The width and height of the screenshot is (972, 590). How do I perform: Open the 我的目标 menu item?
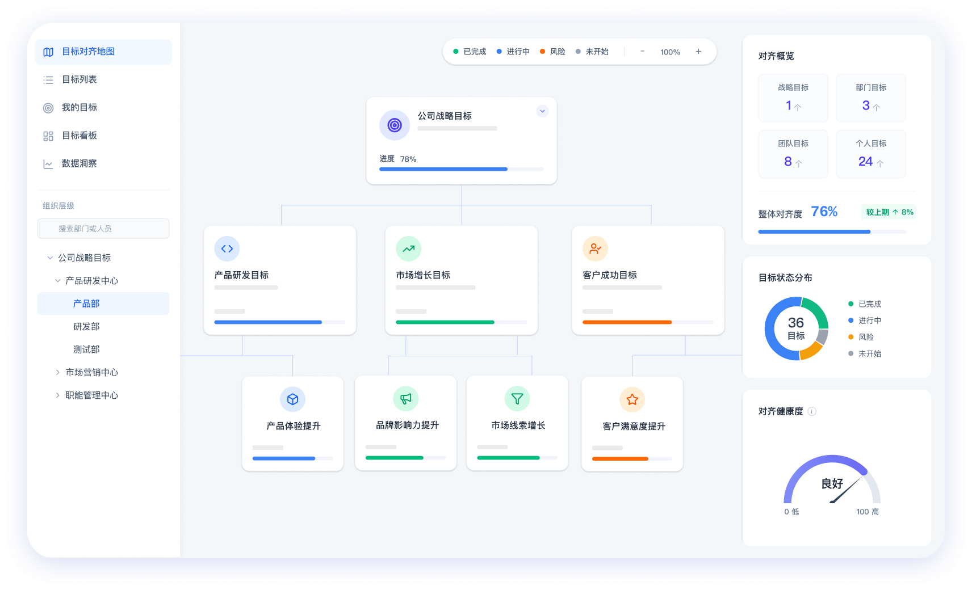tap(103, 108)
